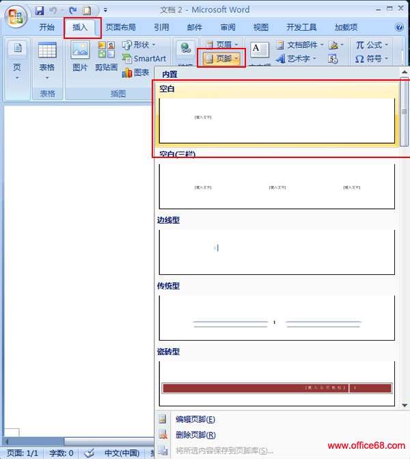Click the 中文(中国) language indicator
The image size is (410, 459).
click(122, 453)
